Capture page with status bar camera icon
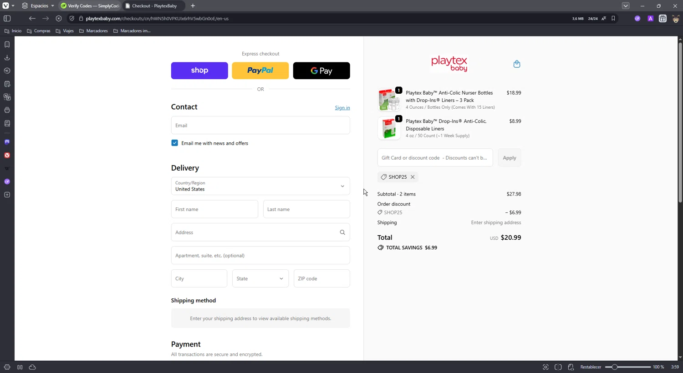The image size is (683, 373). tap(545, 367)
